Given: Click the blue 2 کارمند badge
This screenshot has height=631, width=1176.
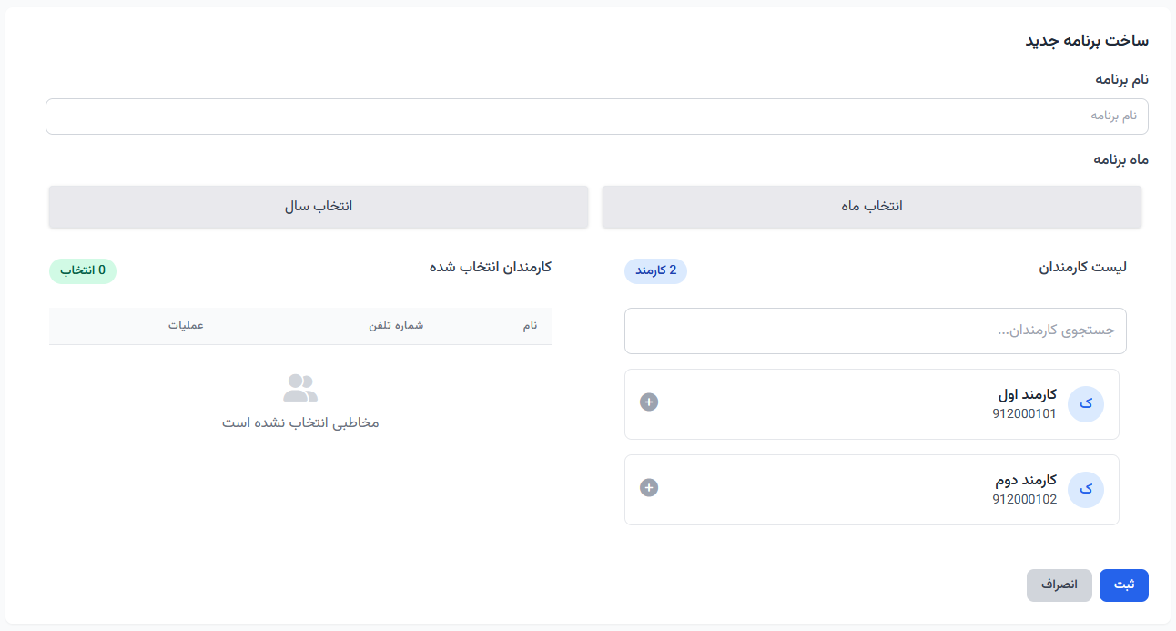Looking at the screenshot, I should tap(655, 271).
